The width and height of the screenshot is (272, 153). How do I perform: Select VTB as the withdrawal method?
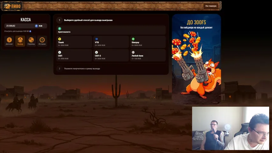[x=111, y=42]
